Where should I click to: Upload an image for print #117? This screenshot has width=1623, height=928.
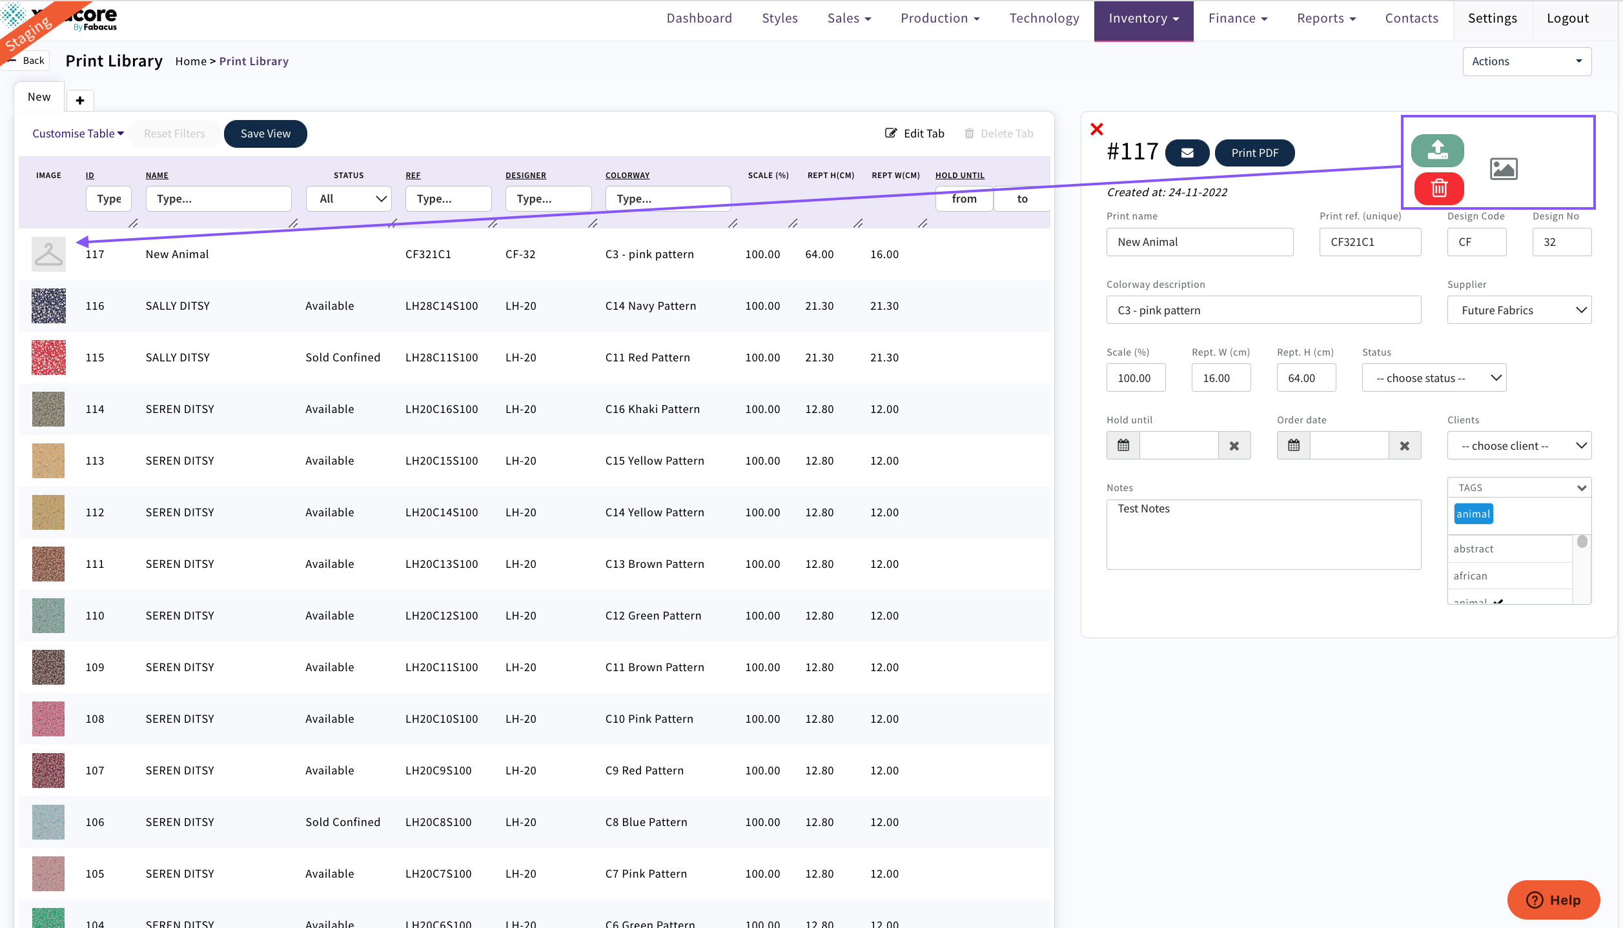point(1438,150)
